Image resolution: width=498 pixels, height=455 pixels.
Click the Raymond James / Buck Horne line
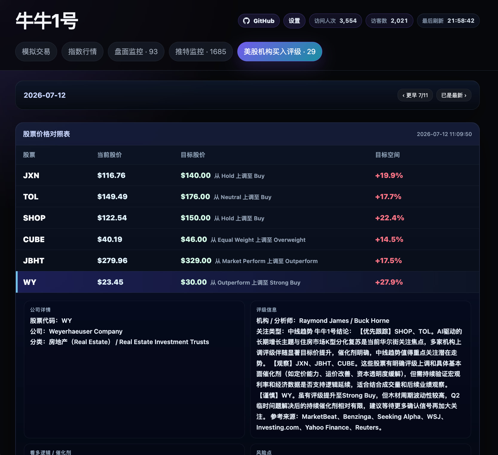[323, 320]
